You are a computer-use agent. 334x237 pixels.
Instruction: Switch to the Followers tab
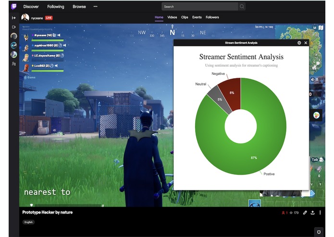point(212,17)
